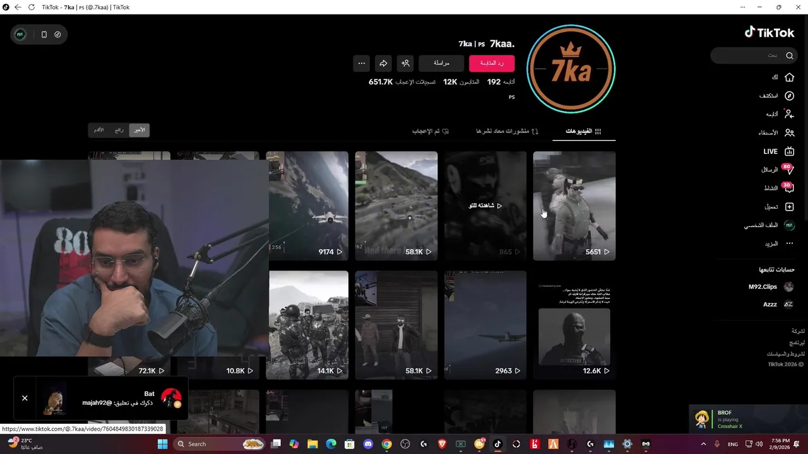Select the Liked tab

pyautogui.click(x=431, y=131)
